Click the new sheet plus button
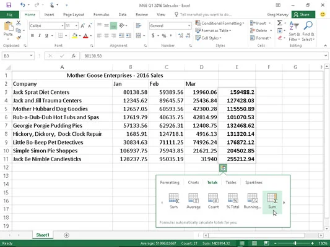Image resolution: width=330 pixels, height=247 pixels. [x=66, y=235]
